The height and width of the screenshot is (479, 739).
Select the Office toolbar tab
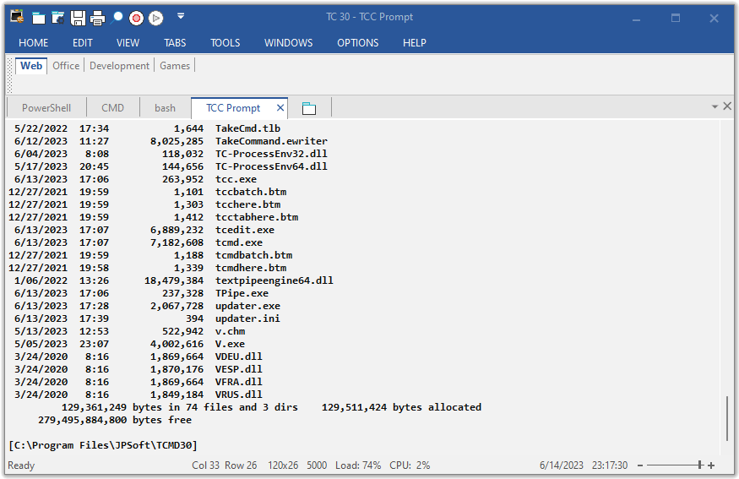[66, 66]
